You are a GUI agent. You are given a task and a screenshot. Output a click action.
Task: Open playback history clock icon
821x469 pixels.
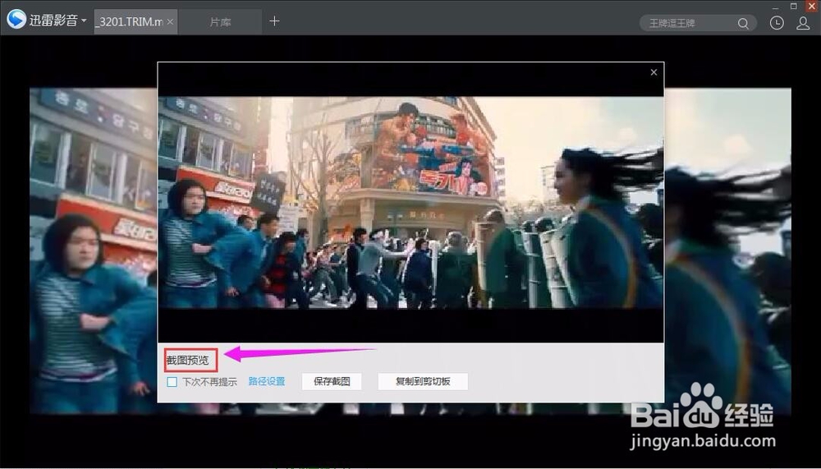[x=777, y=23]
